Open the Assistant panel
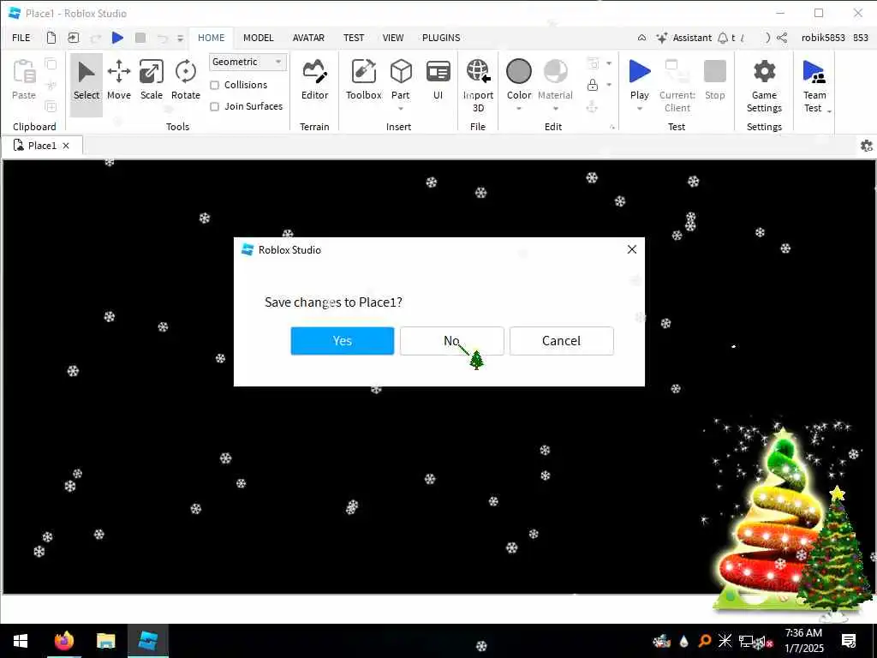Image resolution: width=877 pixels, height=658 pixels. pyautogui.click(x=684, y=38)
